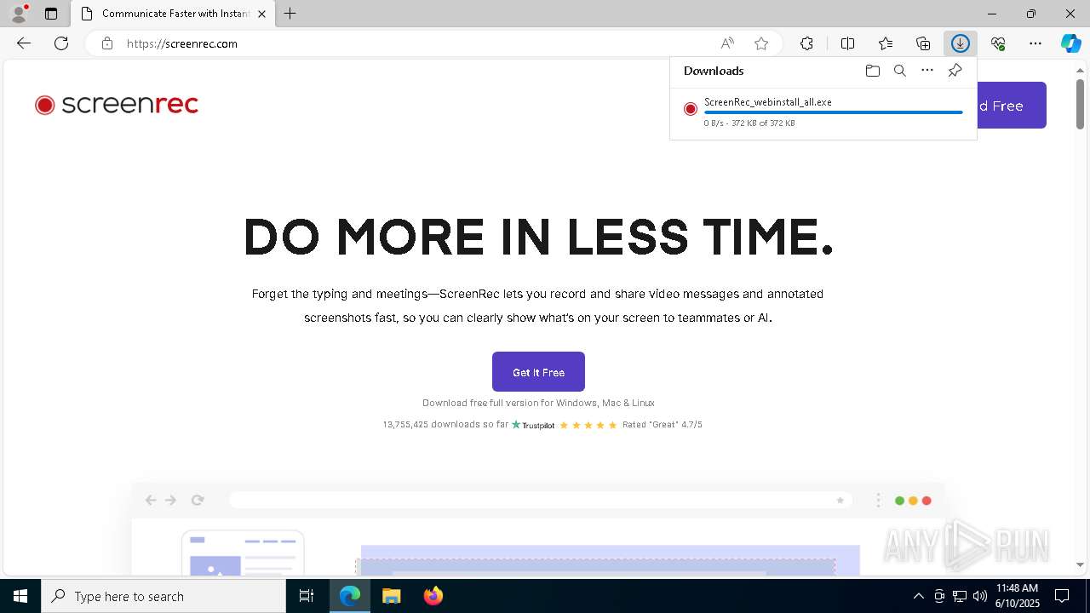Open Copilot sidebar

coord(1070,43)
